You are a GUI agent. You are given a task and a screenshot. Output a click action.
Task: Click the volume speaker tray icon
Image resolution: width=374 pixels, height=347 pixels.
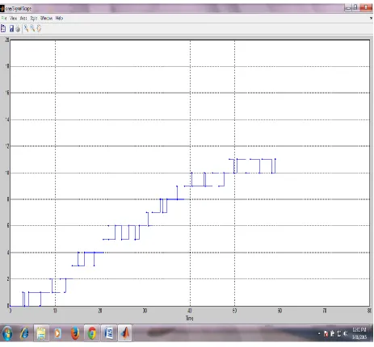(346, 334)
